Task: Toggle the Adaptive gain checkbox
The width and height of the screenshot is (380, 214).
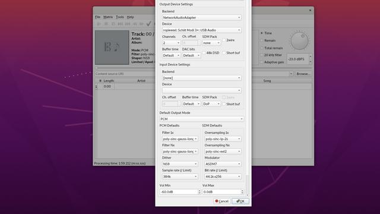Action: coord(262,62)
